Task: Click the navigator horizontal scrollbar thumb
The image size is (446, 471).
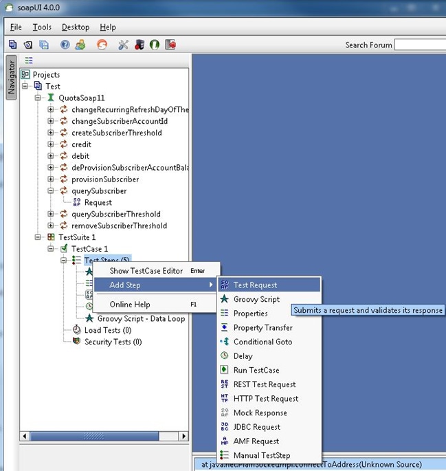Action: point(94,436)
